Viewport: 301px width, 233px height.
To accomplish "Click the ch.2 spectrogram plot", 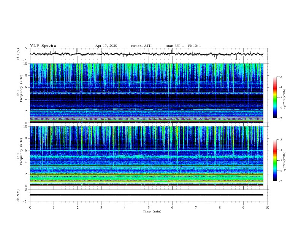I will coord(147,156).
